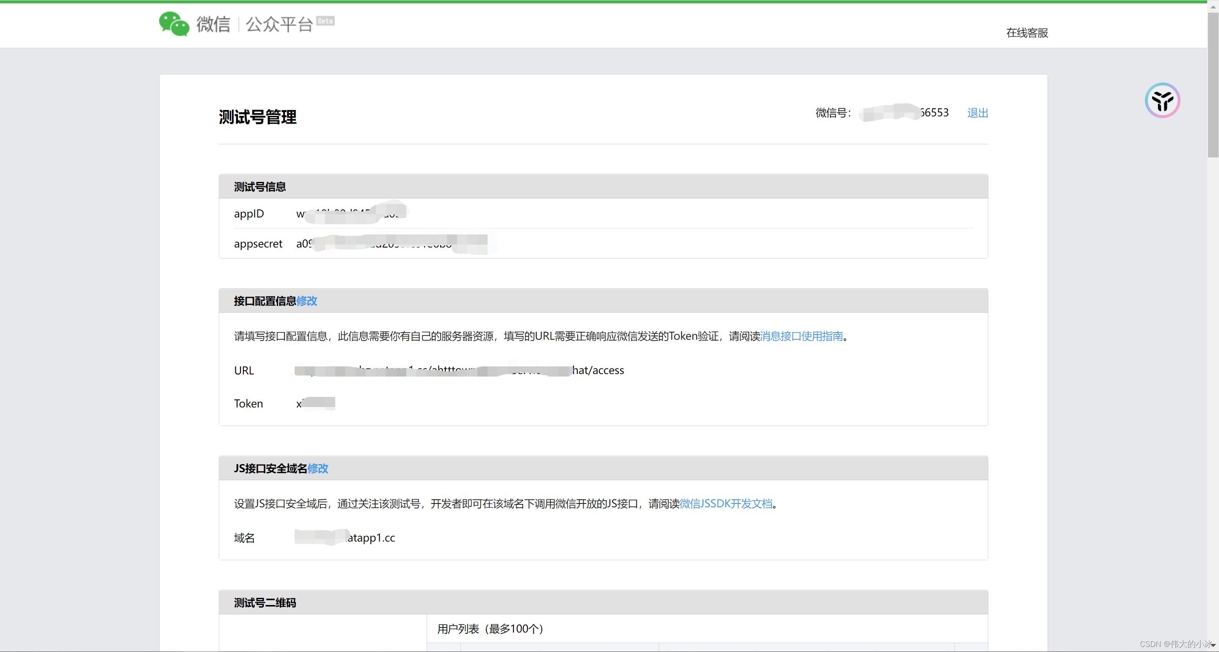Viewport: 1219px width, 652px height.
Task: Click the 公众平台 header text
Action: coord(279,24)
